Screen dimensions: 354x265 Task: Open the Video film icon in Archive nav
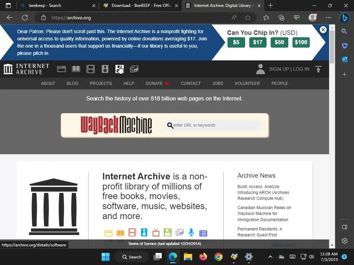point(91,69)
